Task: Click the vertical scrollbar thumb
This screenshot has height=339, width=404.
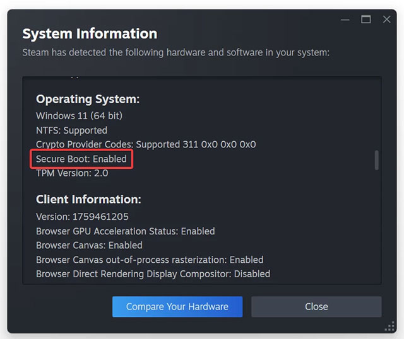Action: [x=377, y=160]
